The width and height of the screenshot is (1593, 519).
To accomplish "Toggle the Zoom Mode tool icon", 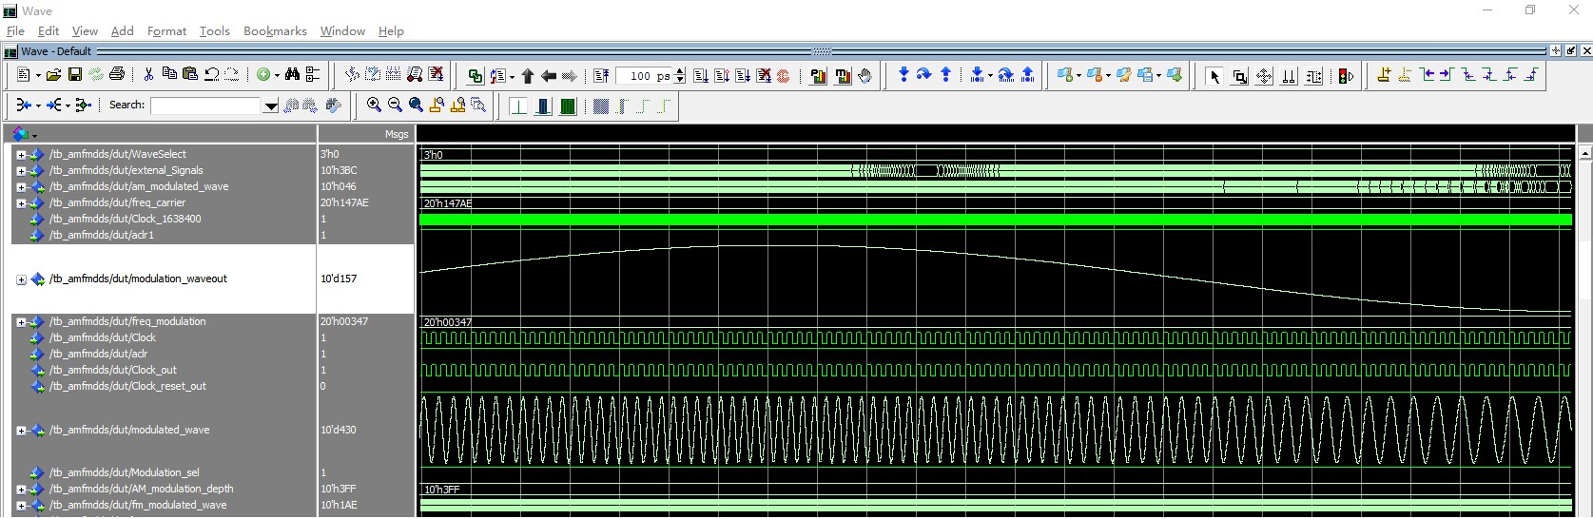I will [x=1239, y=76].
